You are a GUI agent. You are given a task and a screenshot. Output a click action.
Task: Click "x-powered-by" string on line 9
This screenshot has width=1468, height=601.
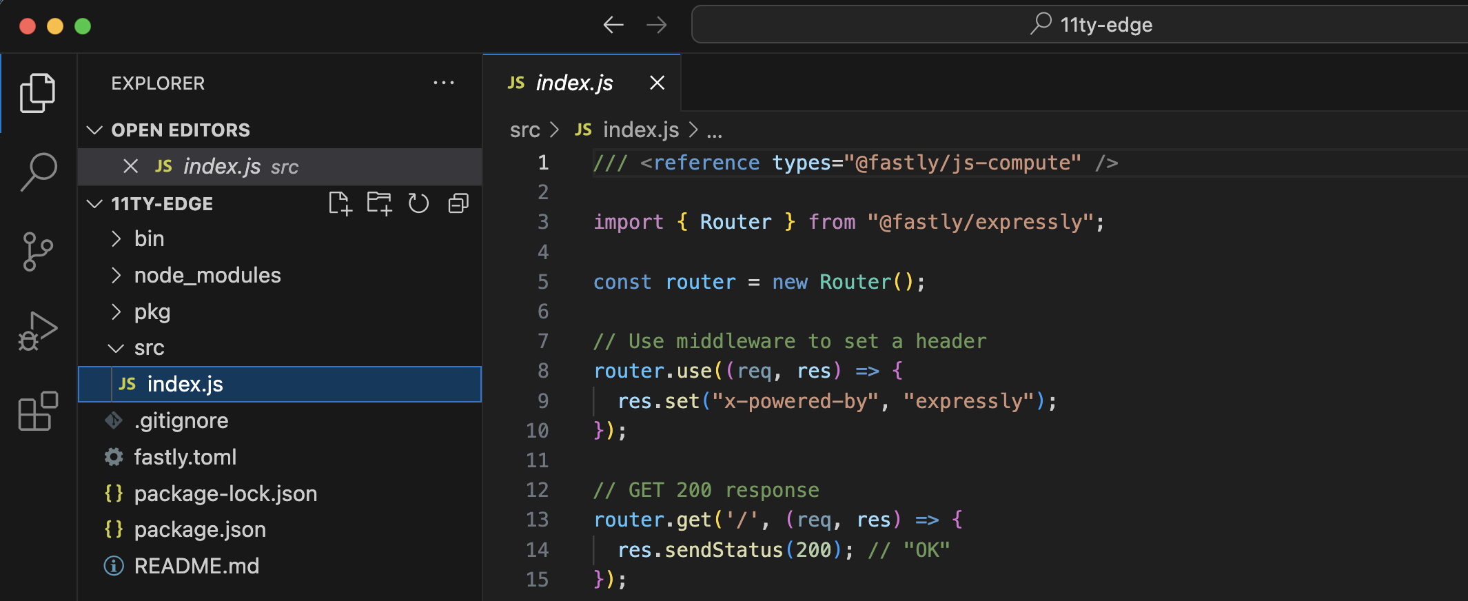(x=795, y=401)
